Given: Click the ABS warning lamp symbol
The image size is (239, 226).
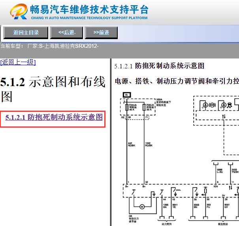Looking at the screenshot, I should point(212,105).
